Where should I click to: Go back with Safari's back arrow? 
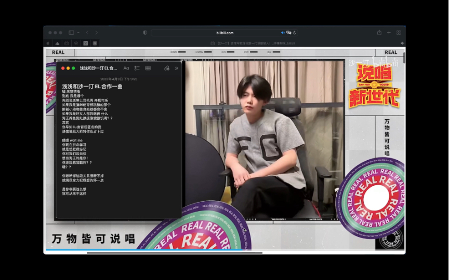[x=87, y=33]
